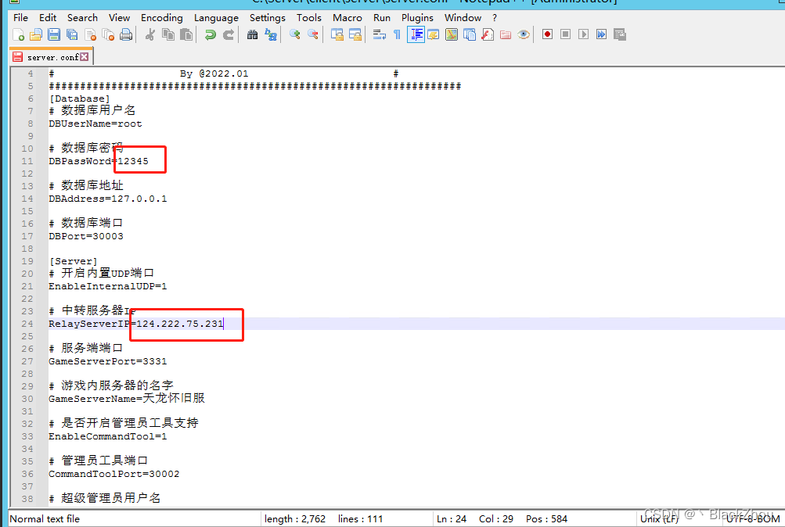Click the Unix (LF) status bar indicator
This screenshot has width=785, height=527.
(658, 518)
